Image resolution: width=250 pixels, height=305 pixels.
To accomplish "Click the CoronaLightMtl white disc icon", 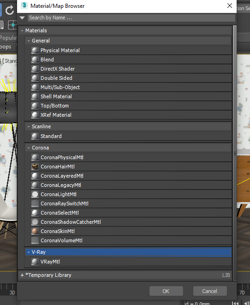I will coord(35,194).
